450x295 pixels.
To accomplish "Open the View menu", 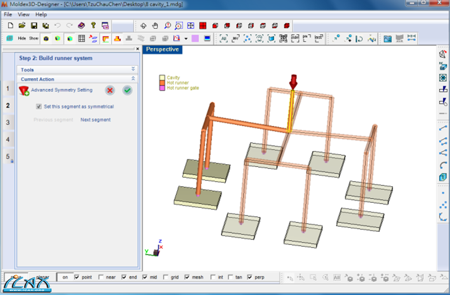I will 23,14.
